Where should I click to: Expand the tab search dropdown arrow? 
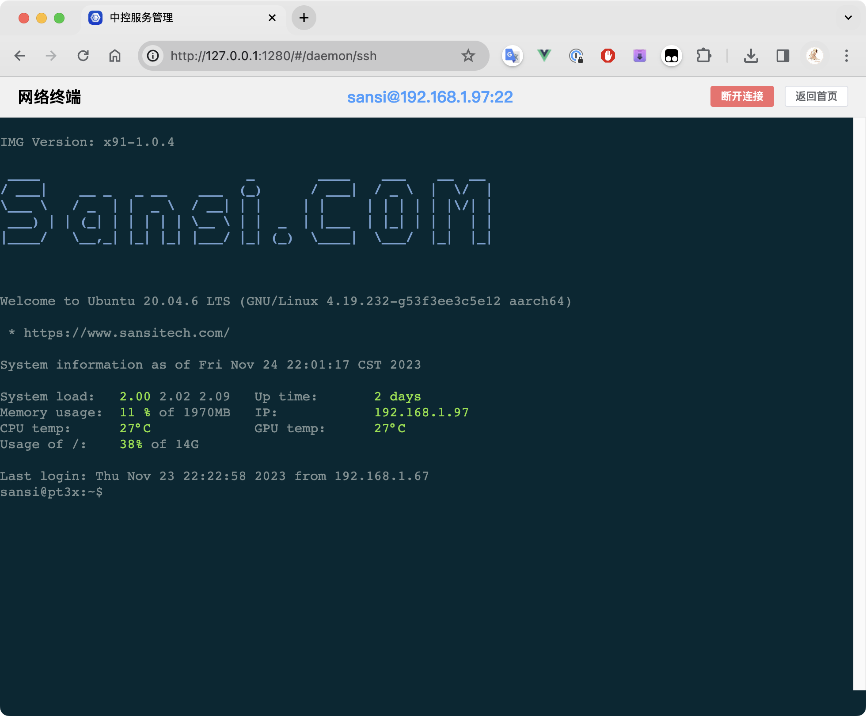pos(848,18)
